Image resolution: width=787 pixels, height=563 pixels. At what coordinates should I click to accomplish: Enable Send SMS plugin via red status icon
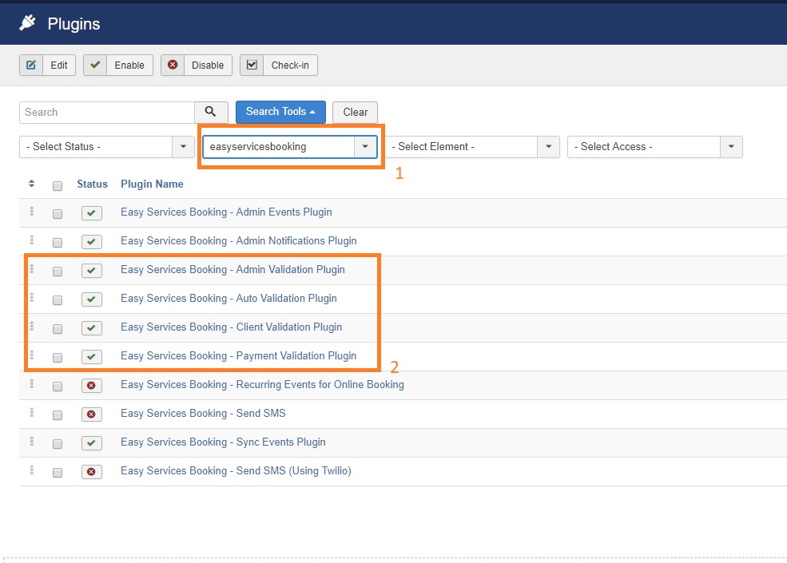click(x=92, y=414)
